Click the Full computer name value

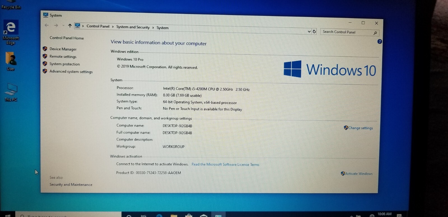[x=178, y=133]
